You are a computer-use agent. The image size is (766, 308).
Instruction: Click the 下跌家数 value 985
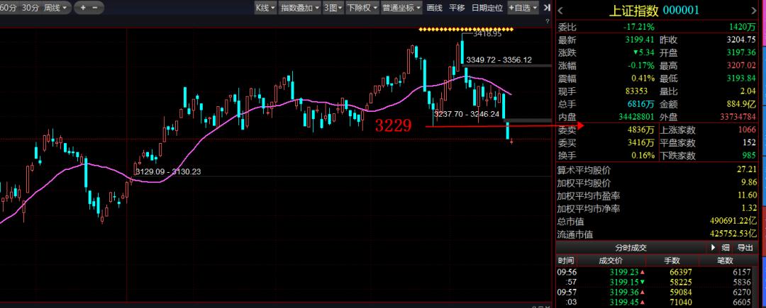pos(748,156)
